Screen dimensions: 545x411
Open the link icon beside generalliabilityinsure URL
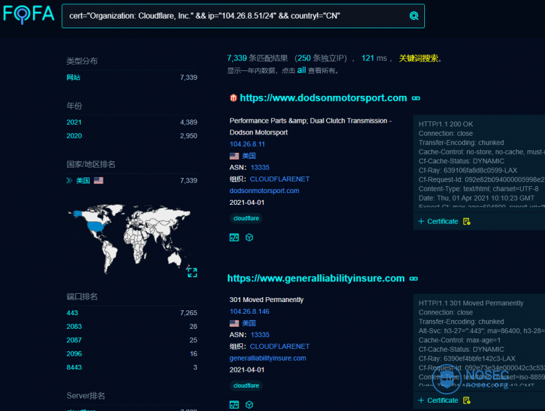pyautogui.click(x=414, y=279)
